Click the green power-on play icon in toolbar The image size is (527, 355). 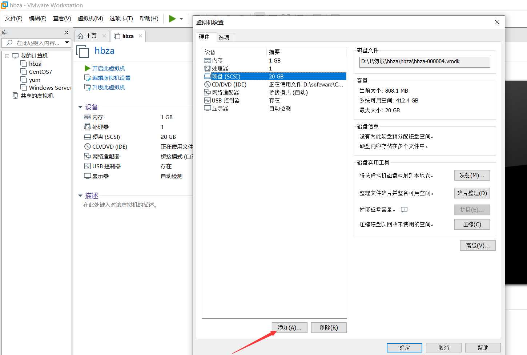(x=172, y=19)
